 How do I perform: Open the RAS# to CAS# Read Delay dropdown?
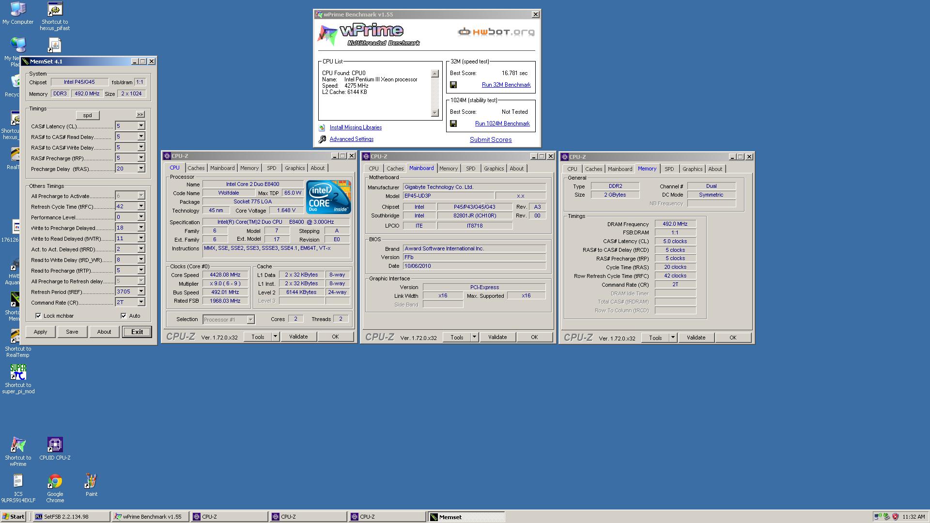(141, 137)
